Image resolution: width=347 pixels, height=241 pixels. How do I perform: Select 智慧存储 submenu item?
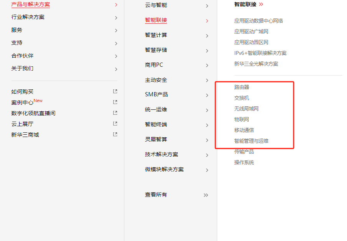point(156,50)
